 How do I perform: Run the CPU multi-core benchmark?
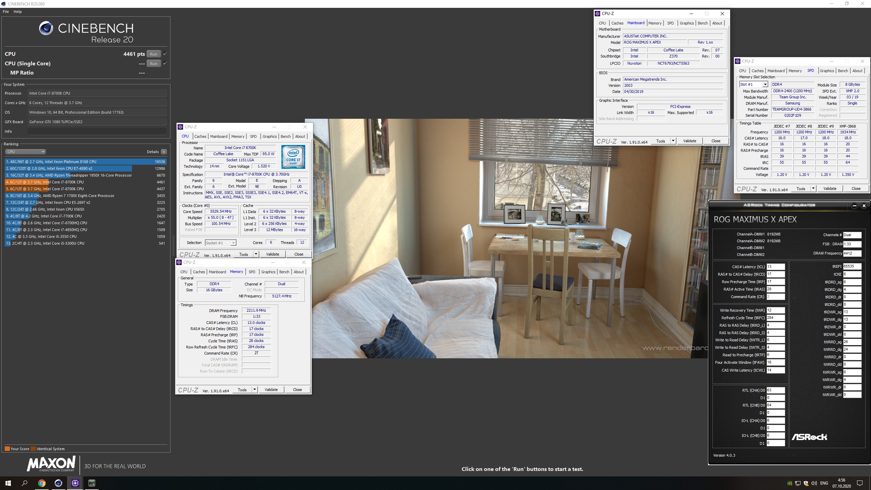pos(153,54)
